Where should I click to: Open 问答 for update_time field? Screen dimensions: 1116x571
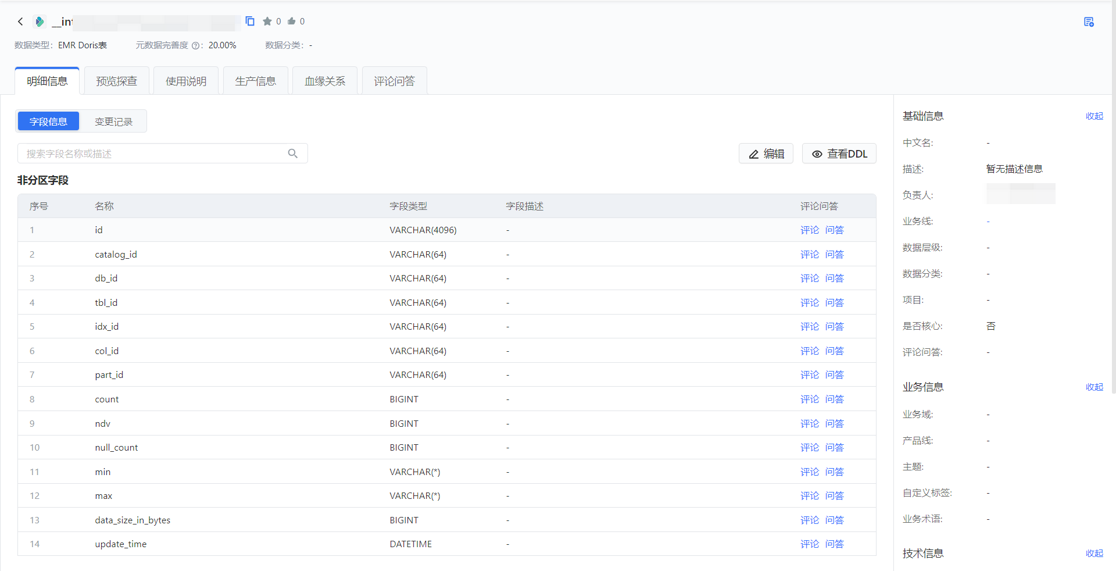pyautogui.click(x=835, y=544)
